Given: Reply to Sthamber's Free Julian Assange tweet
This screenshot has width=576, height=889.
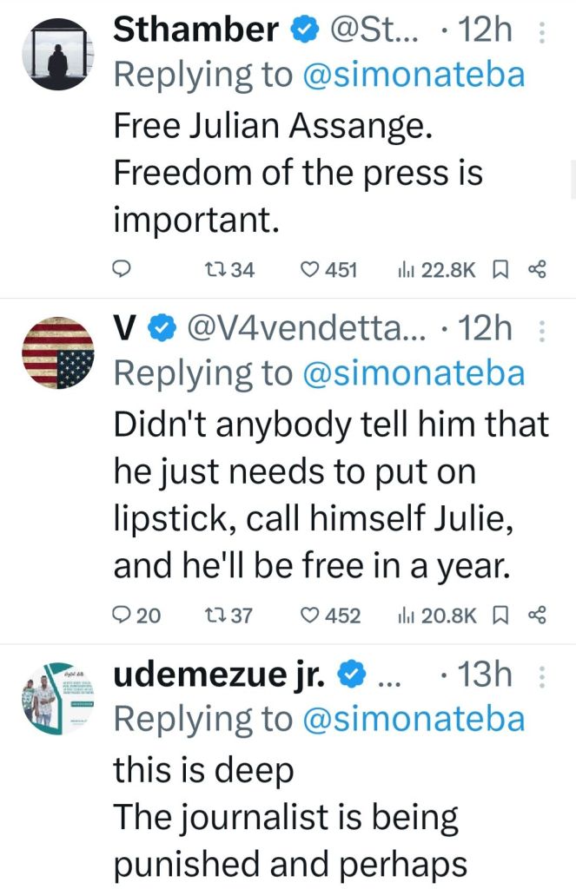Looking at the screenshot, I should (x=123, y=270).
